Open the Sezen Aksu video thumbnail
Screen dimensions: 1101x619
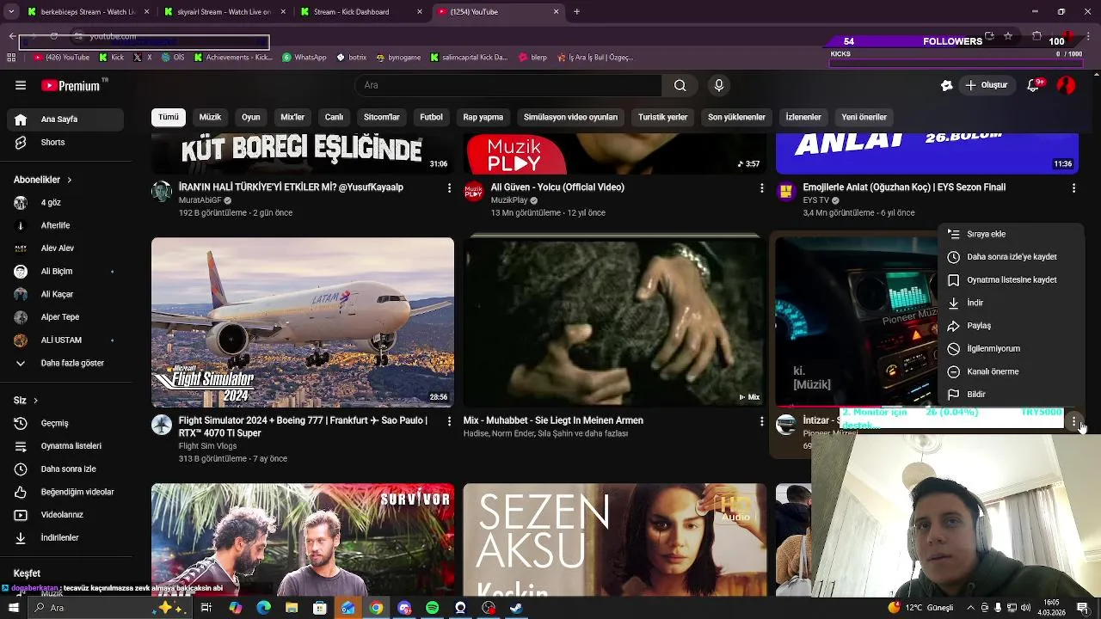tap(614, 539)
